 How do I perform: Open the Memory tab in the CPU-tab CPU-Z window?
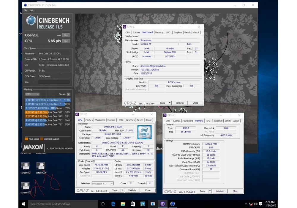tap(111, 120)
